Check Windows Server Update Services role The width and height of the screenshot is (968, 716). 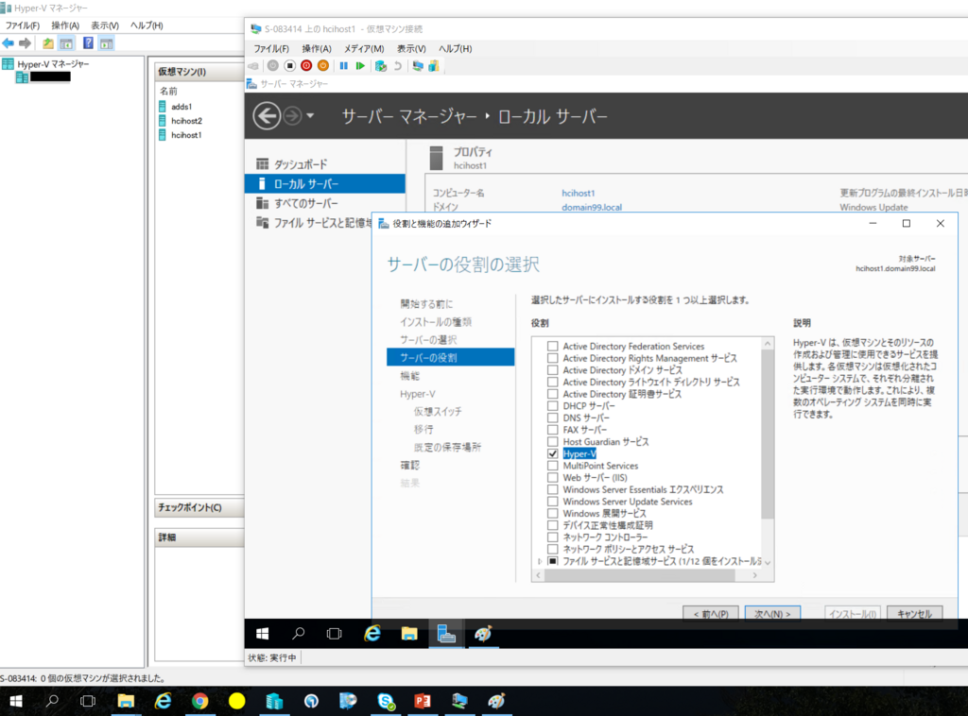click(552, 502)
